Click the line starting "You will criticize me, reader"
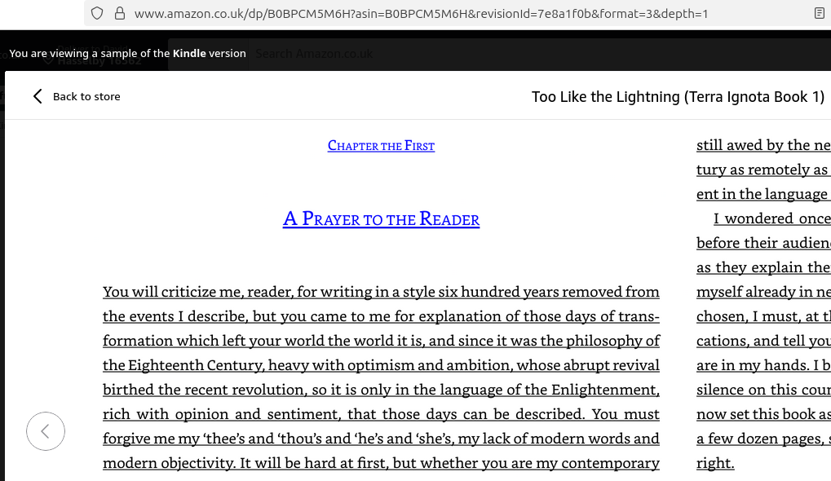The image size is (831, 481). (381, 292)
